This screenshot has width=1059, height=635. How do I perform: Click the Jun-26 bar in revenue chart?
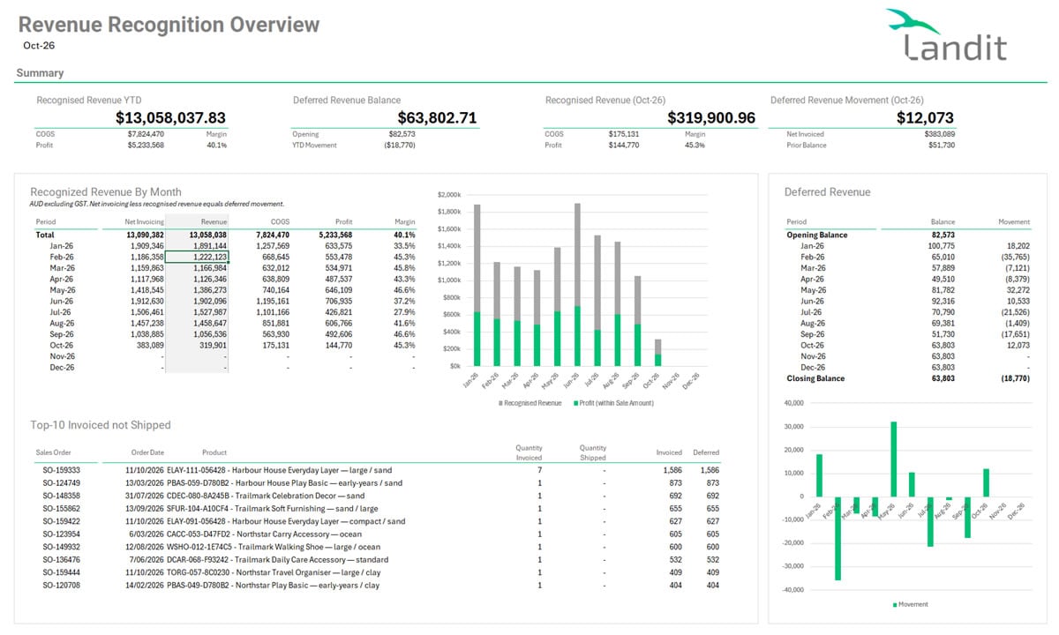(x=577, y=284)
